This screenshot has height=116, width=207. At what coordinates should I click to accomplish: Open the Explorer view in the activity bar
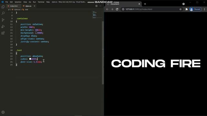coord(3,7)
